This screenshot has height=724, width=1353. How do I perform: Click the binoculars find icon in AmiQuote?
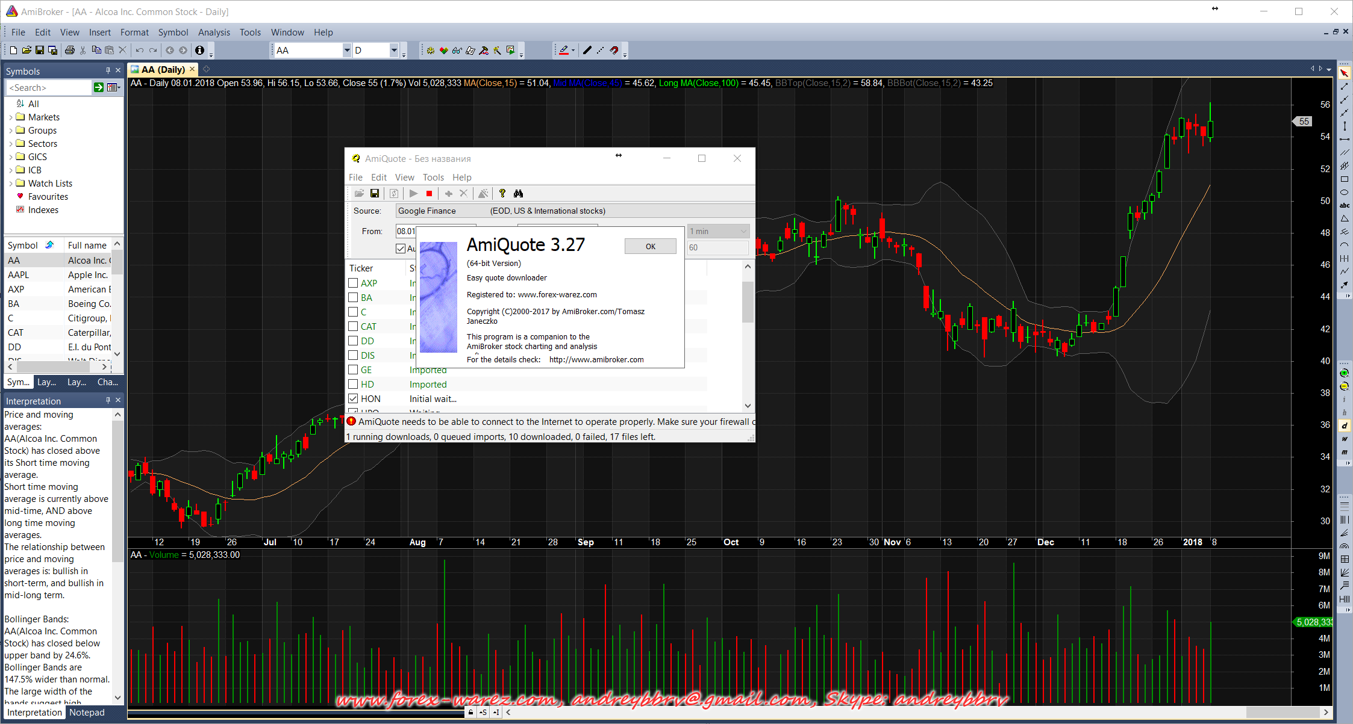click(518, 193)
